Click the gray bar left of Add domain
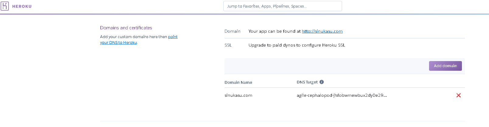Viewport: 489px width, 127px height. [326, 66]
